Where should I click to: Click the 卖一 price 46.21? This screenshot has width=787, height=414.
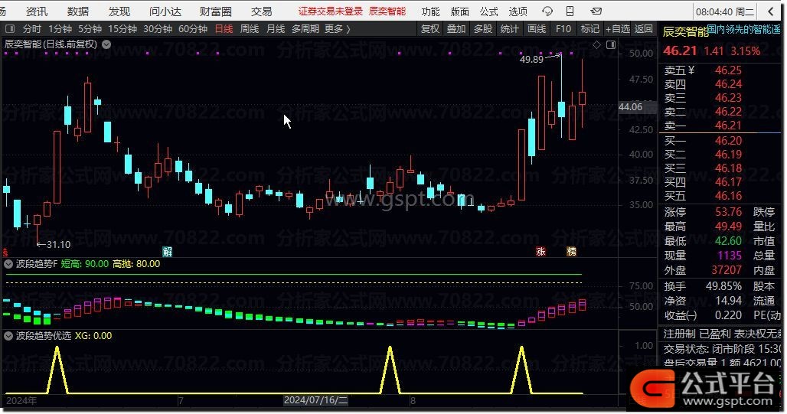tap(728, 126)
